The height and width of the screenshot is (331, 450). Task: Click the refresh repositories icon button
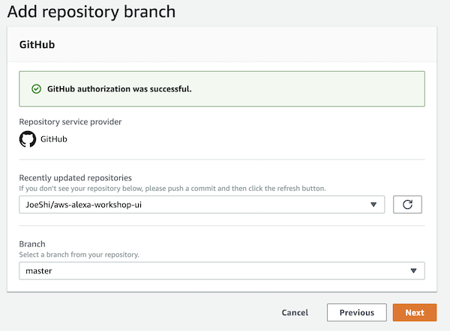point(407,204)
